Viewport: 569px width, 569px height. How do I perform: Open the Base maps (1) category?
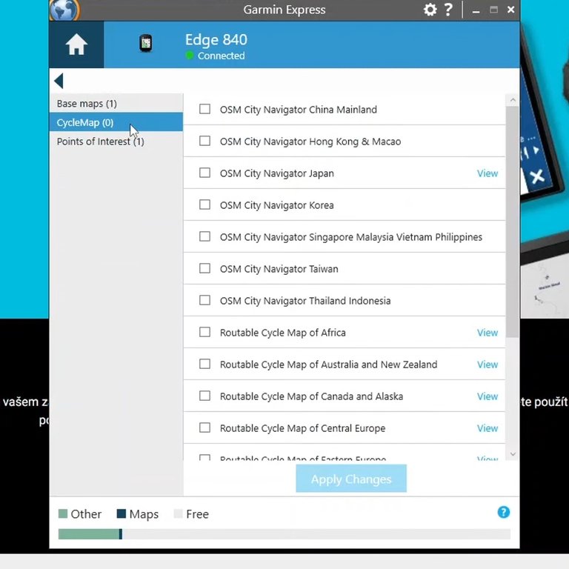click(87, 104)
